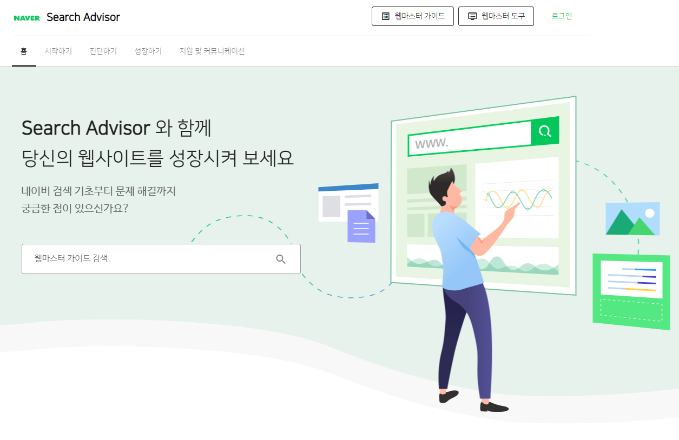Open the 지원 및 커뮤니케이션 menu
Screen dimensions: 679x440
pos(212,51)
